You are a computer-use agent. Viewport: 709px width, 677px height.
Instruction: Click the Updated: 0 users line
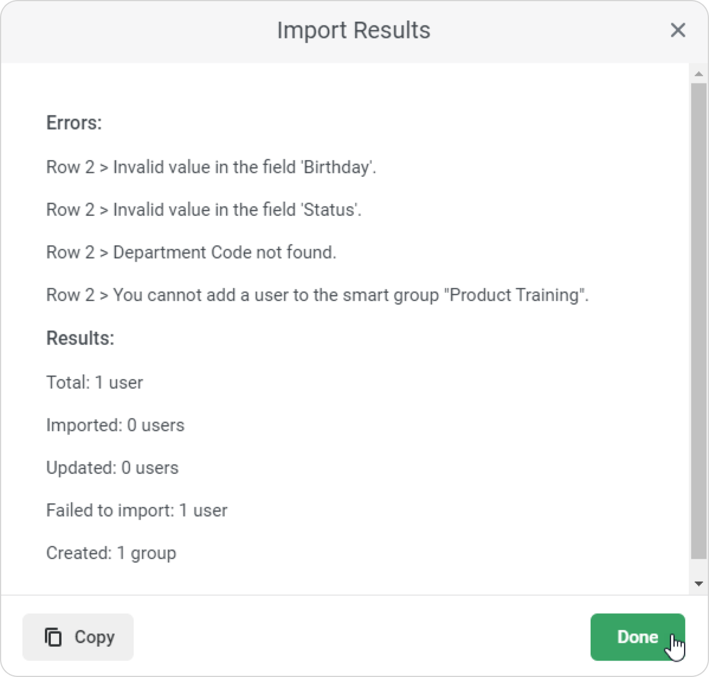[112, 468]
